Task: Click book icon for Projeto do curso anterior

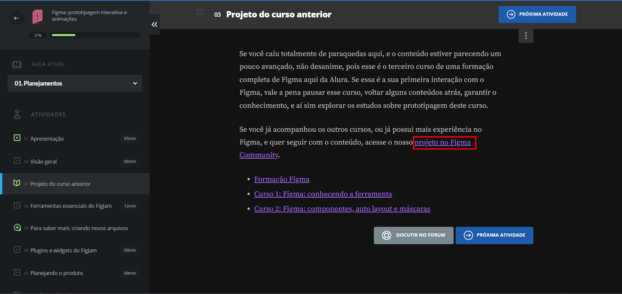Action: tap(17, 183)
